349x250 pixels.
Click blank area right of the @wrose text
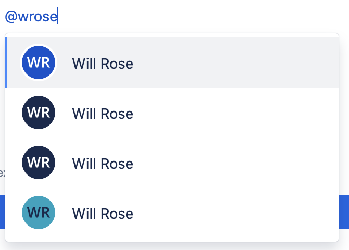(201, 16)
